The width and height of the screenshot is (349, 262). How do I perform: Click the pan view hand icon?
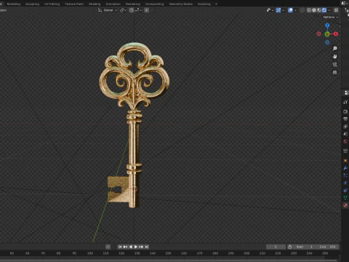coord(334,57)
